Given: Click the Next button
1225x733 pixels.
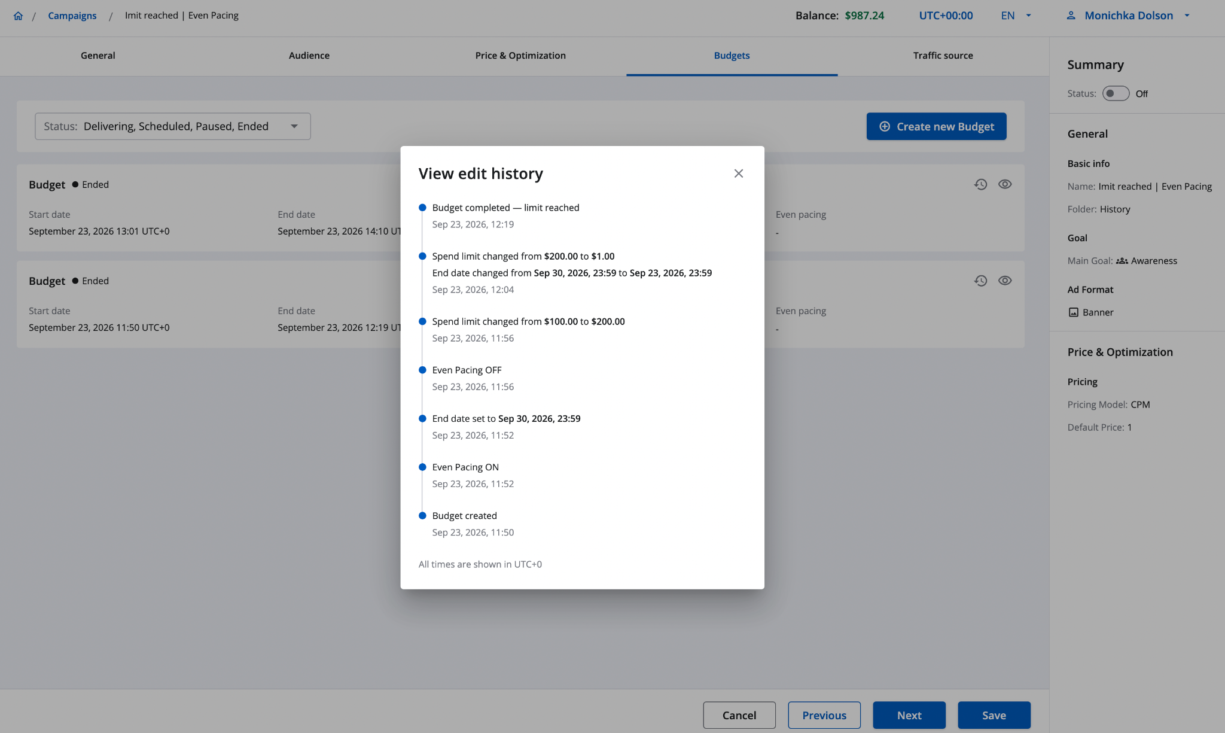Looking at the screenshot, I should tap(909, 715).
